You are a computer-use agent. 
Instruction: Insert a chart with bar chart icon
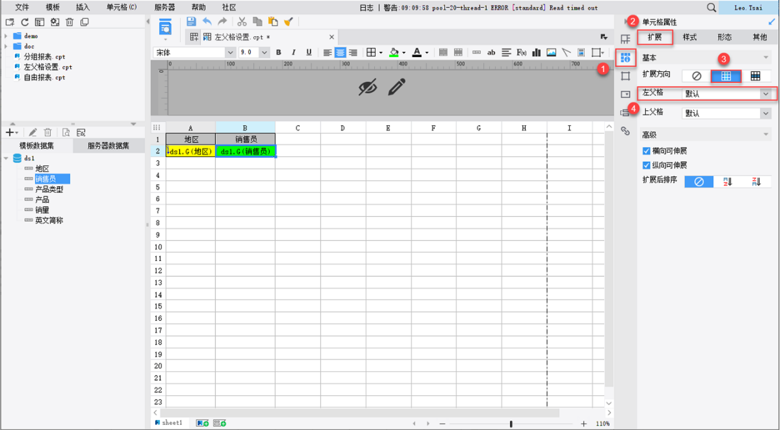536,52
